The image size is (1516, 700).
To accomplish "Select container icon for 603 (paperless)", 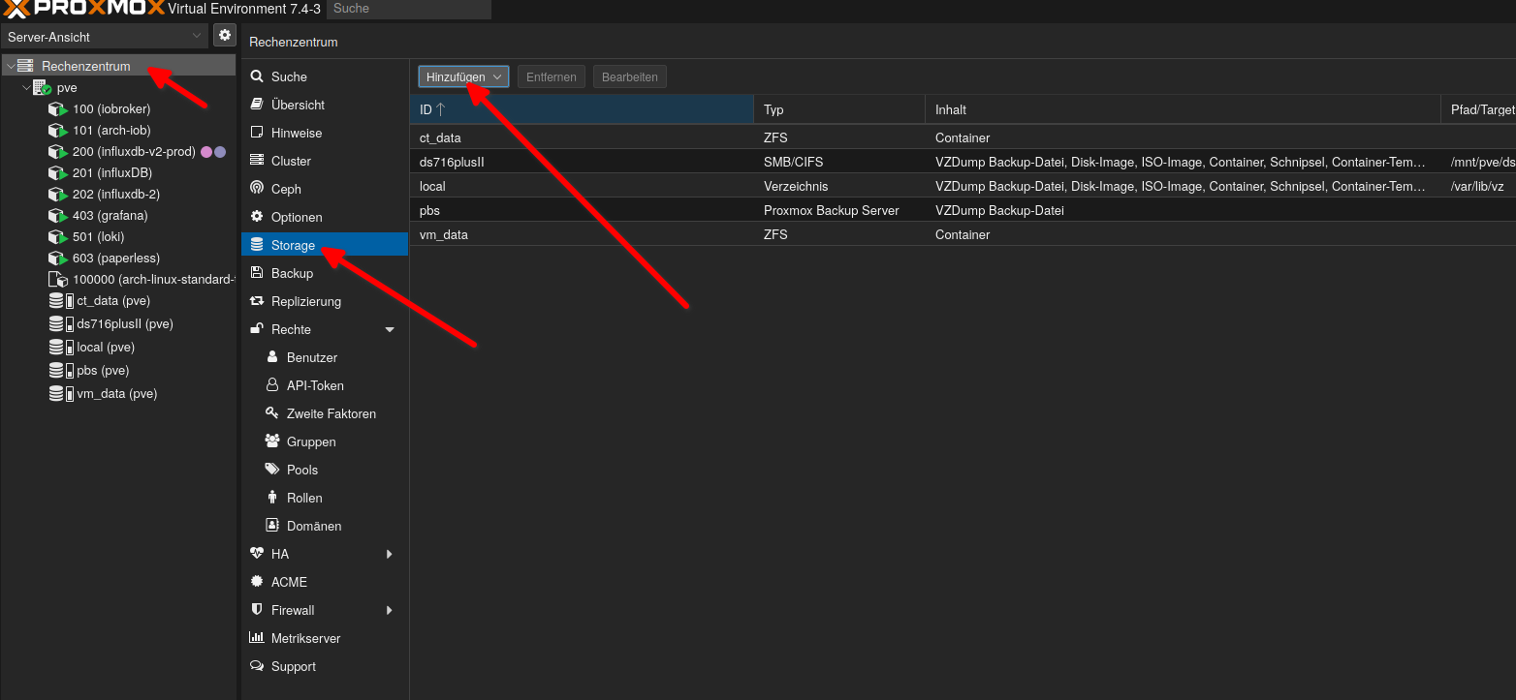I will pyautogui.click(x=57, y=258).
